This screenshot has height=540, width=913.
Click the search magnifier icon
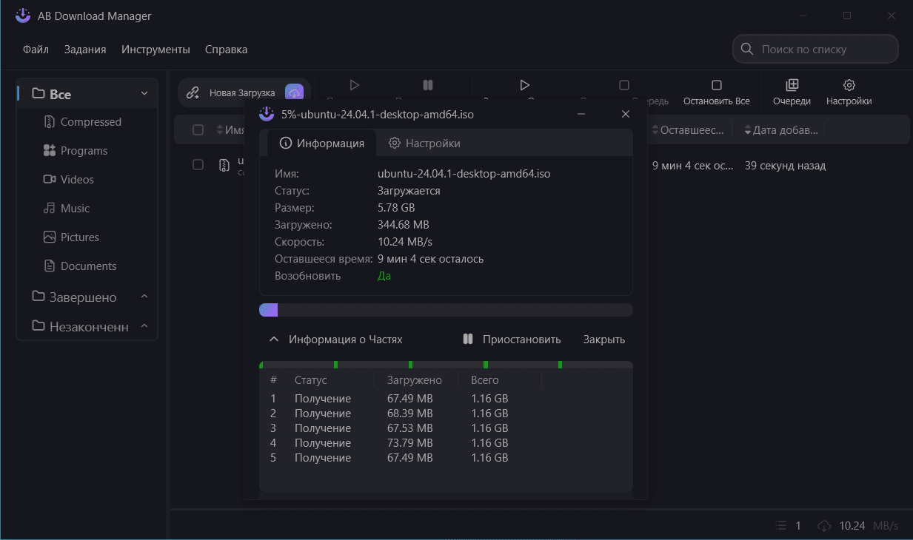point(746,50)
